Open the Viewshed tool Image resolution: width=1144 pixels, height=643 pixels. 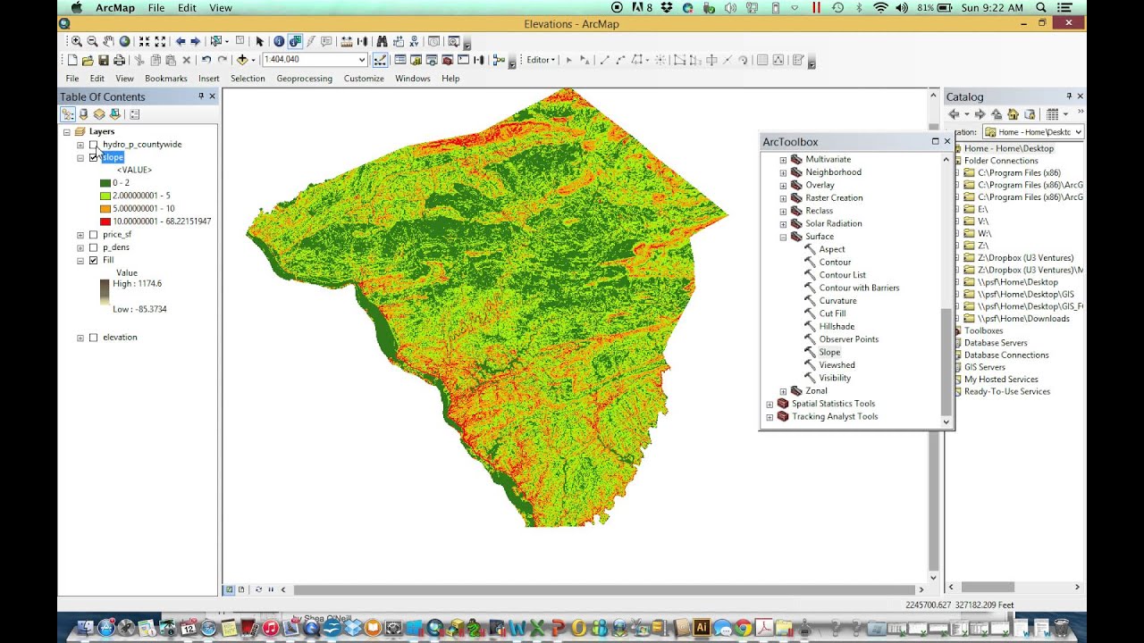(x=837, y=365)
